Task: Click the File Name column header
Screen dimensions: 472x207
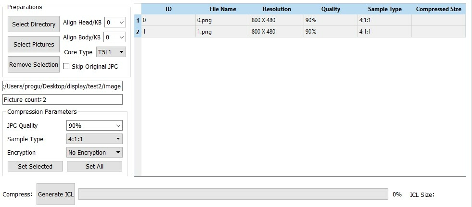Action: tap(223, 9)
